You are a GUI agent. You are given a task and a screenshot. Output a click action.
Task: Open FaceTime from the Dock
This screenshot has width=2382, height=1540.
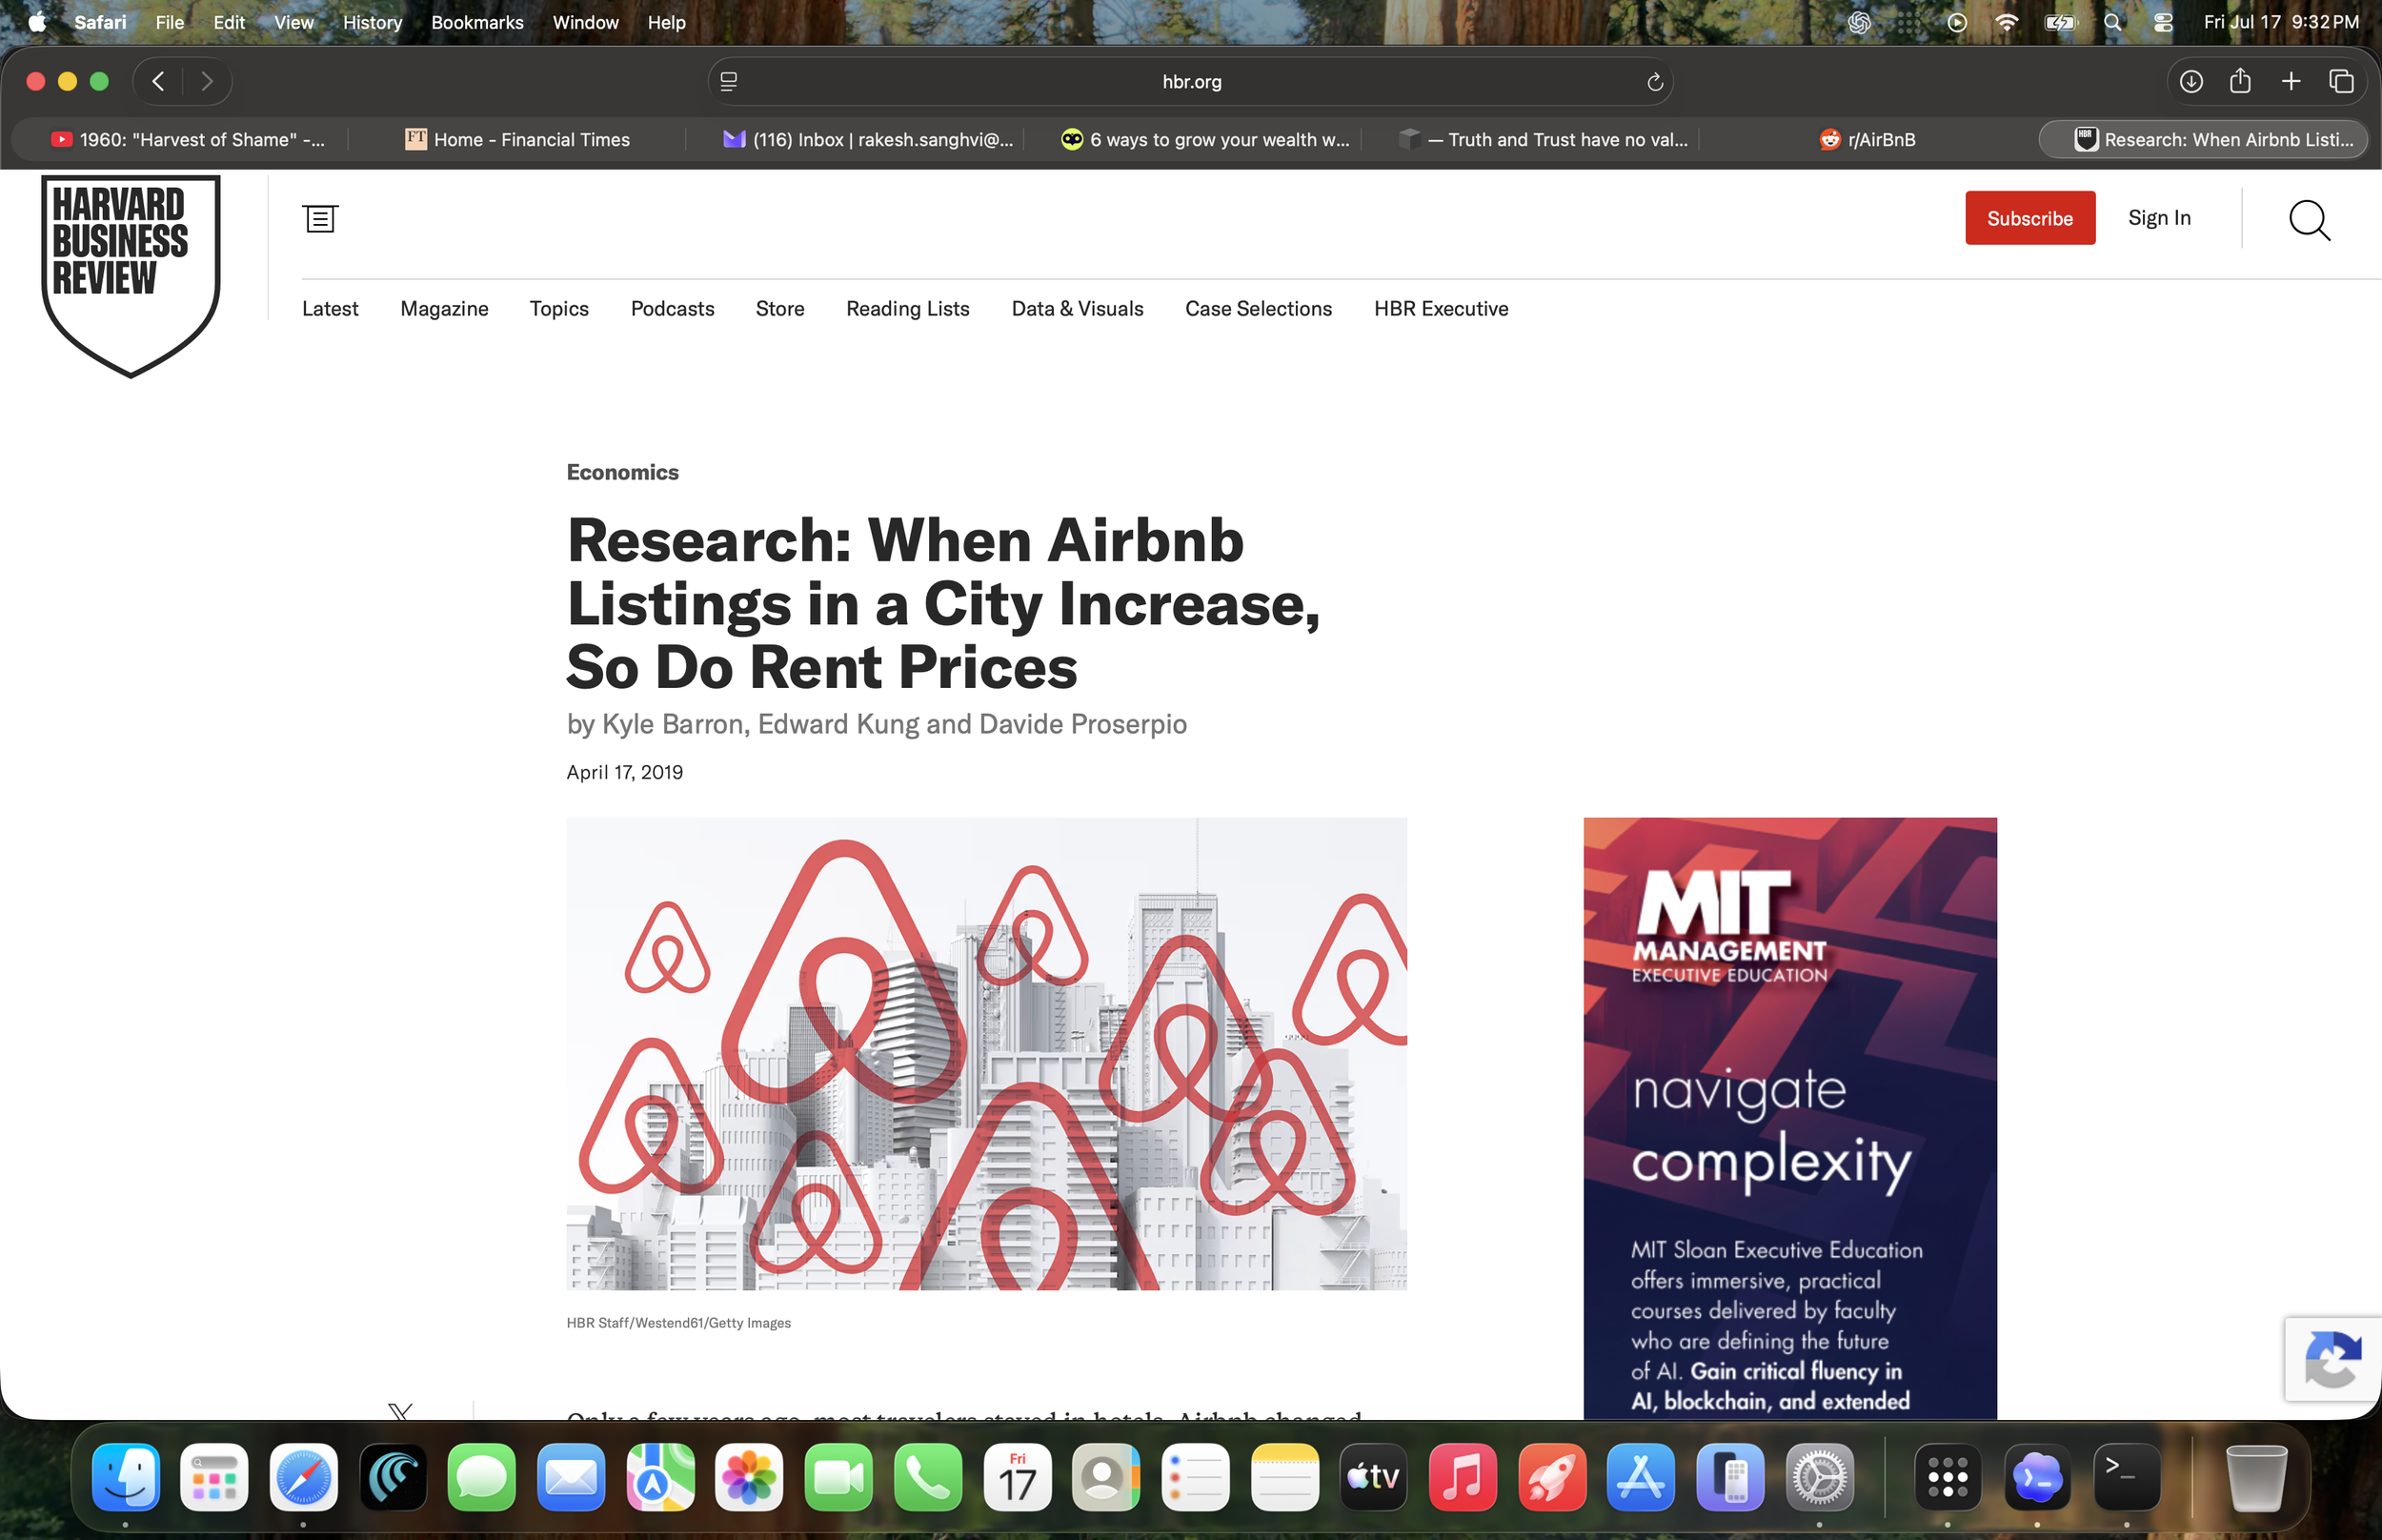(838, 1477)
